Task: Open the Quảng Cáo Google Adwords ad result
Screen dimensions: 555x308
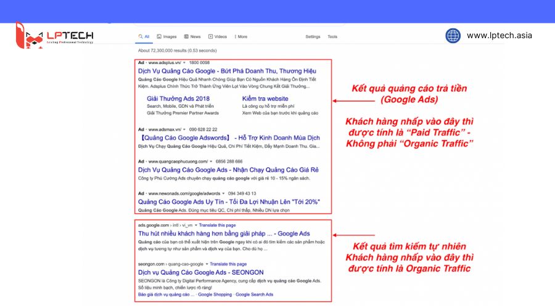Action: [230, 138]
